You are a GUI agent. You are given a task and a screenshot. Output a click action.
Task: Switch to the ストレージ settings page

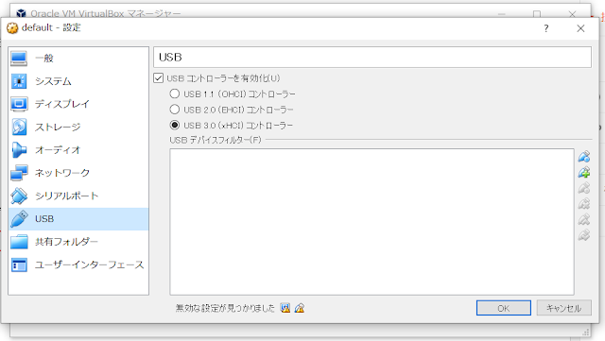click(x=78, y=127)
